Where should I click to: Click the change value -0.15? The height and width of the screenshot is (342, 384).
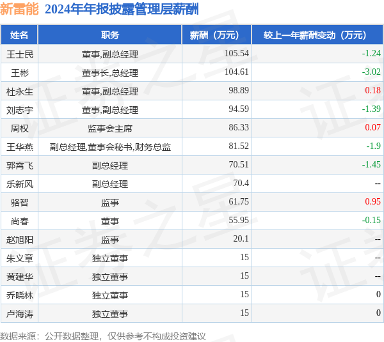coord(371,221)
